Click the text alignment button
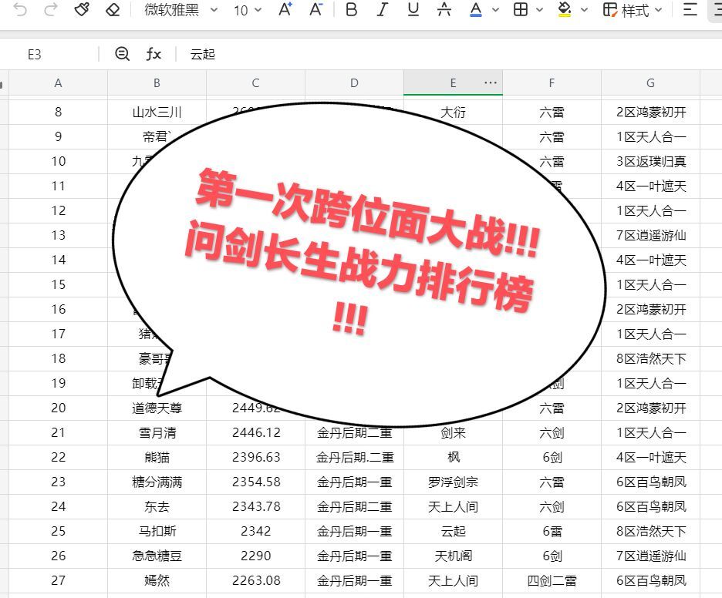Screen dimensions: 722x598 pyautogui.click(x=690, y=9)
